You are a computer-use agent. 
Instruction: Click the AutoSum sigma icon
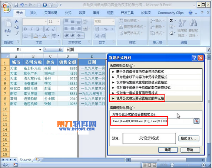(171, 20)
